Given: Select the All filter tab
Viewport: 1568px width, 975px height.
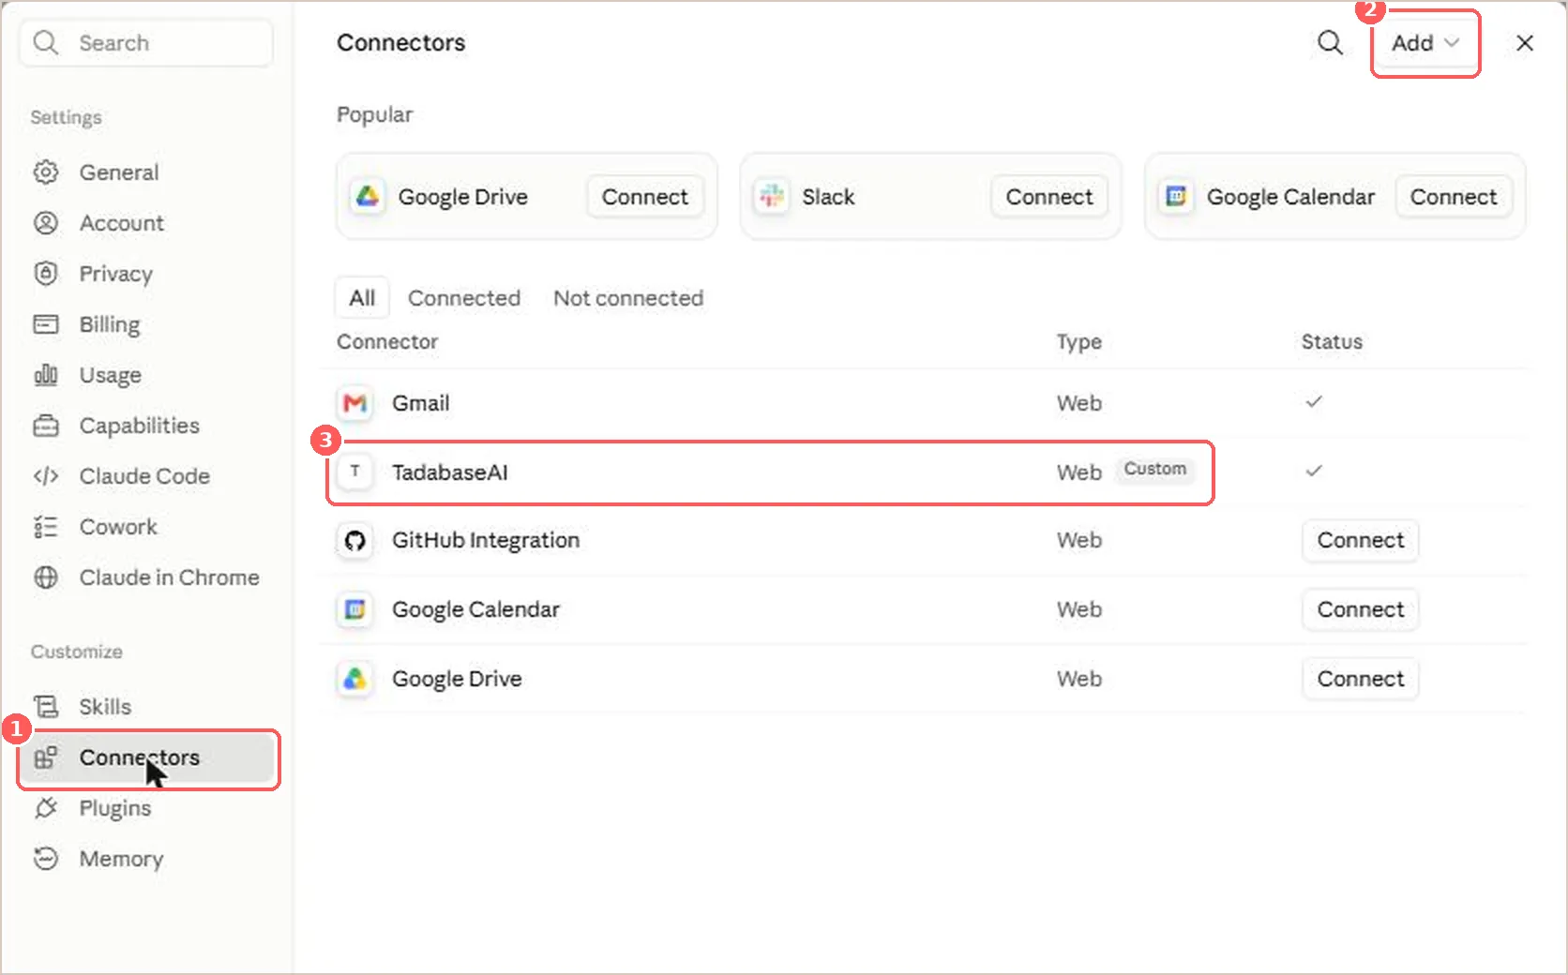Looking at the screenshot, I should pos(362,298).
